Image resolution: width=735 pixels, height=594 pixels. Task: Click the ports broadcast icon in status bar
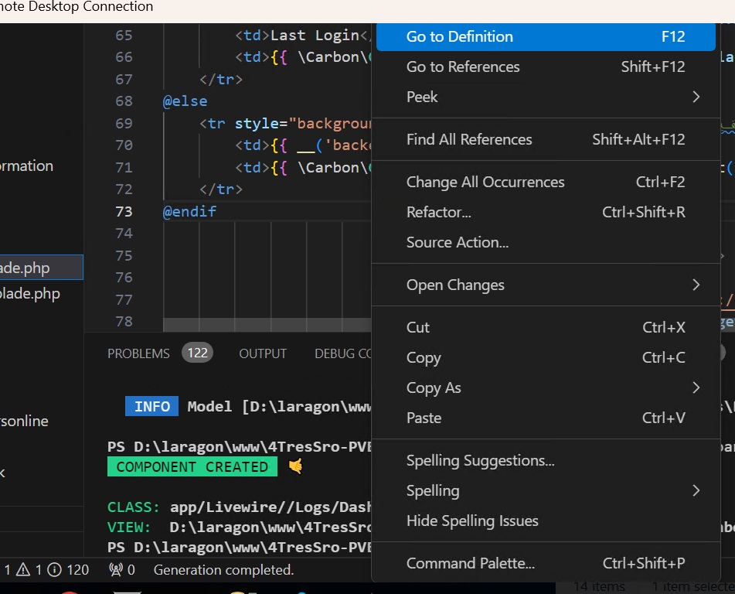[117, 570]
